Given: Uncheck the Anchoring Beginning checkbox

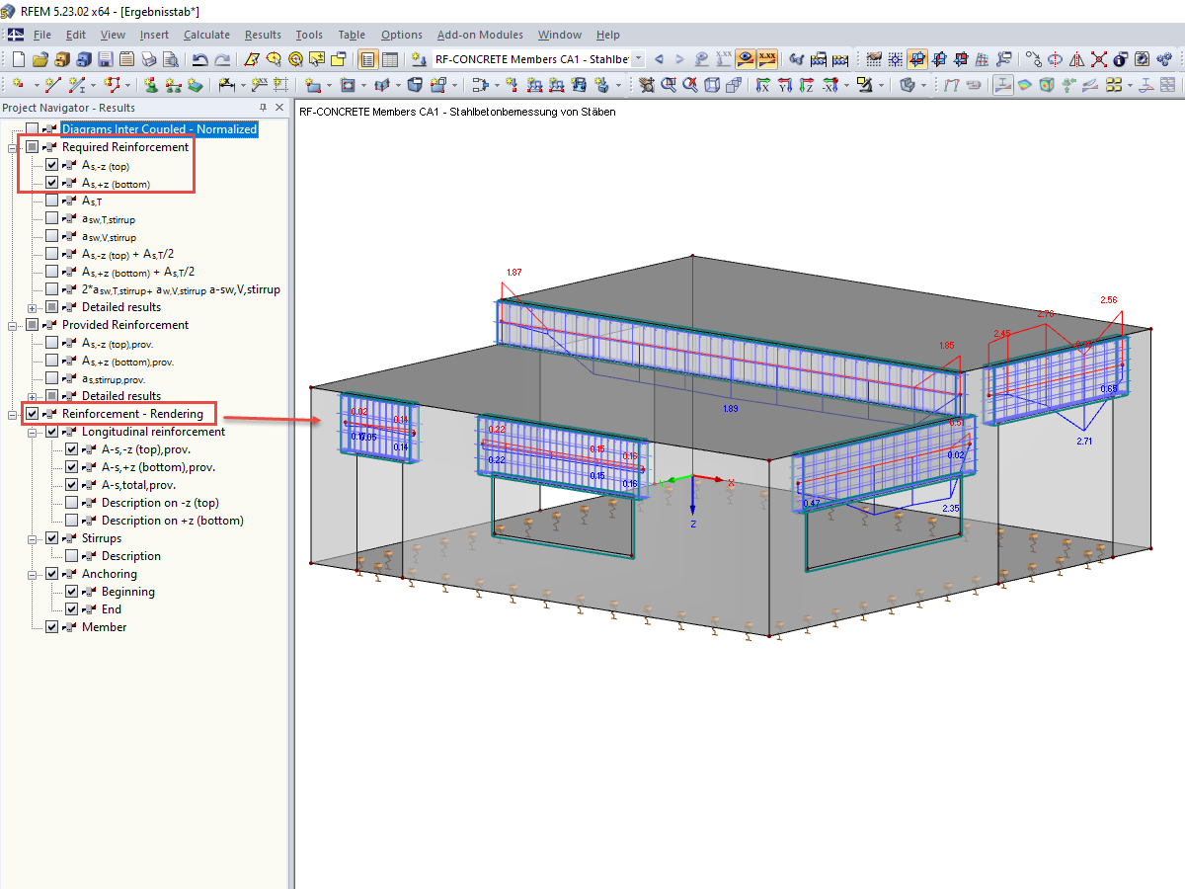Looking at the screenshot, I should tap(72, 592).
